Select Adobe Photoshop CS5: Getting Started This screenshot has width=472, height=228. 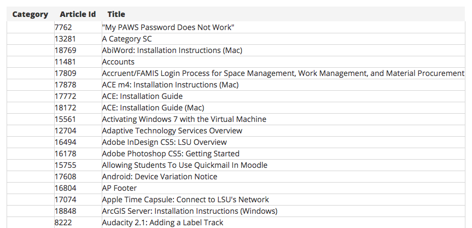coord(171,154)
